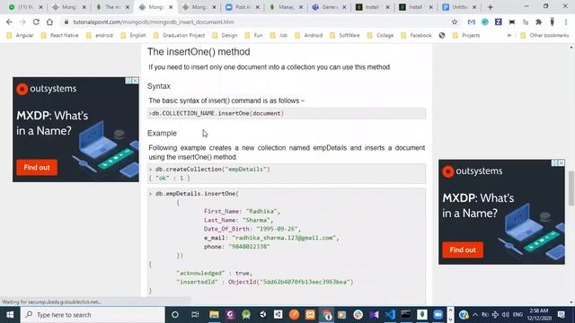Open the Other bookmarks folder
575x323 pixels.
point(544,36)
